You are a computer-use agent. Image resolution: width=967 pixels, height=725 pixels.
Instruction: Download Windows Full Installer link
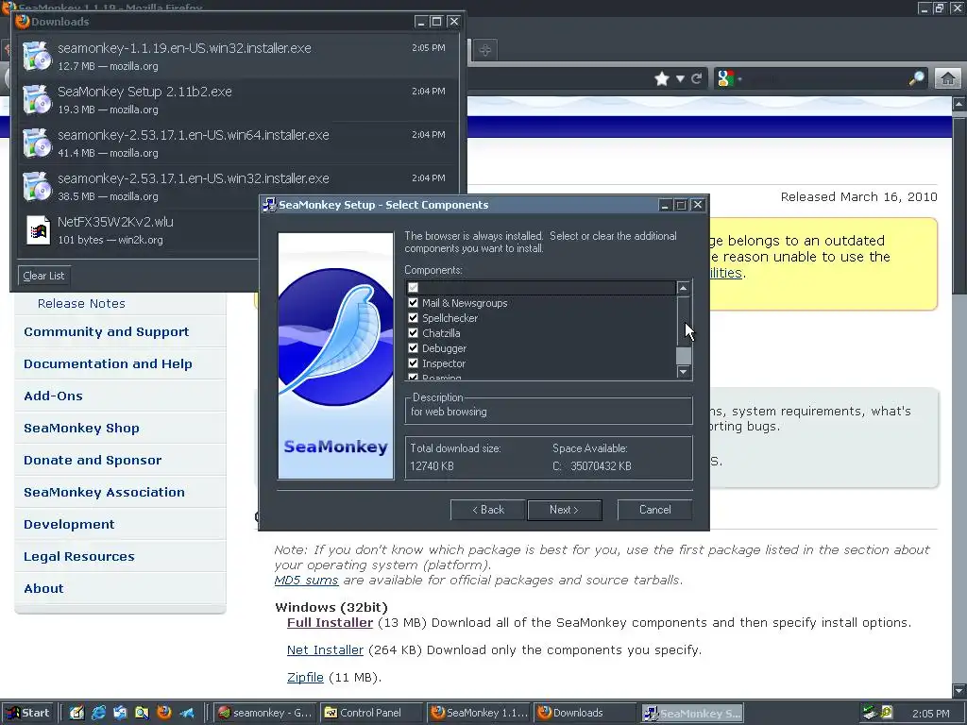click(330, 623)
